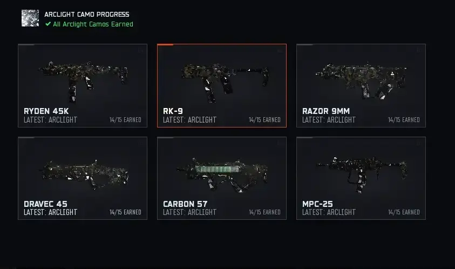455x269 pixels.
Task: Click the Arclight Camo Progress heading
Action: click(87, 15)
